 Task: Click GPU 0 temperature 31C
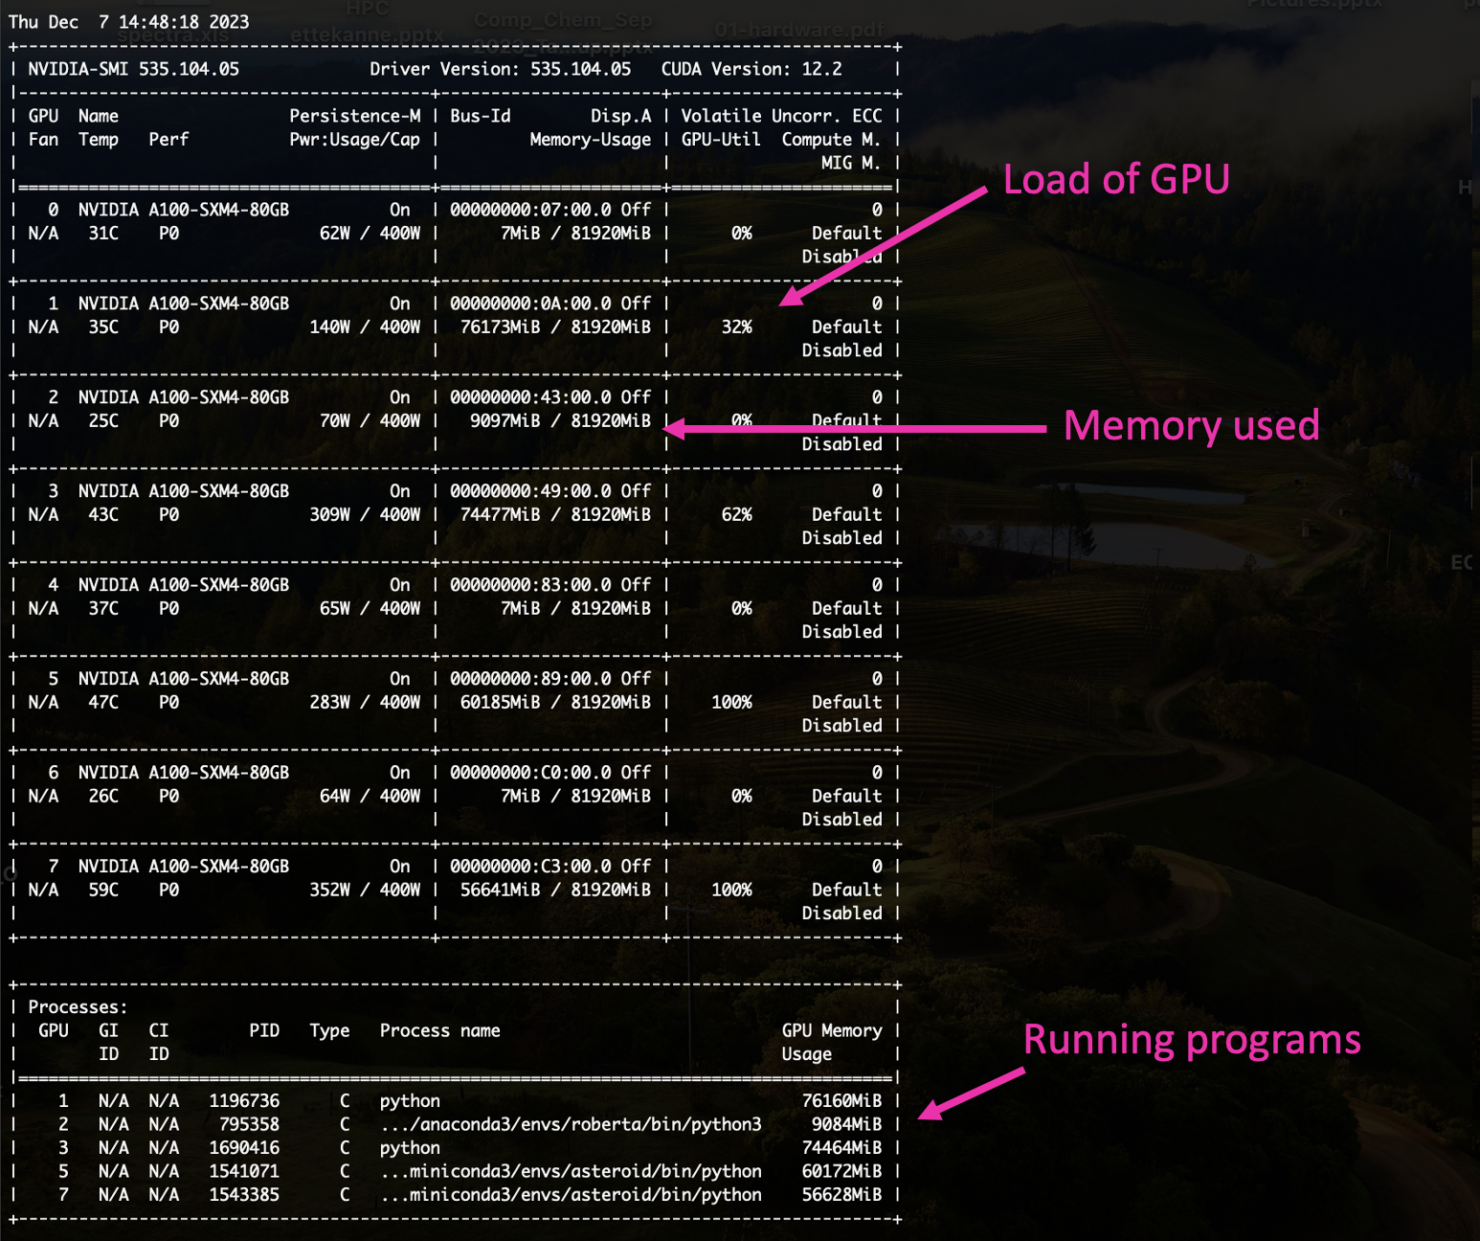point(103,233)
